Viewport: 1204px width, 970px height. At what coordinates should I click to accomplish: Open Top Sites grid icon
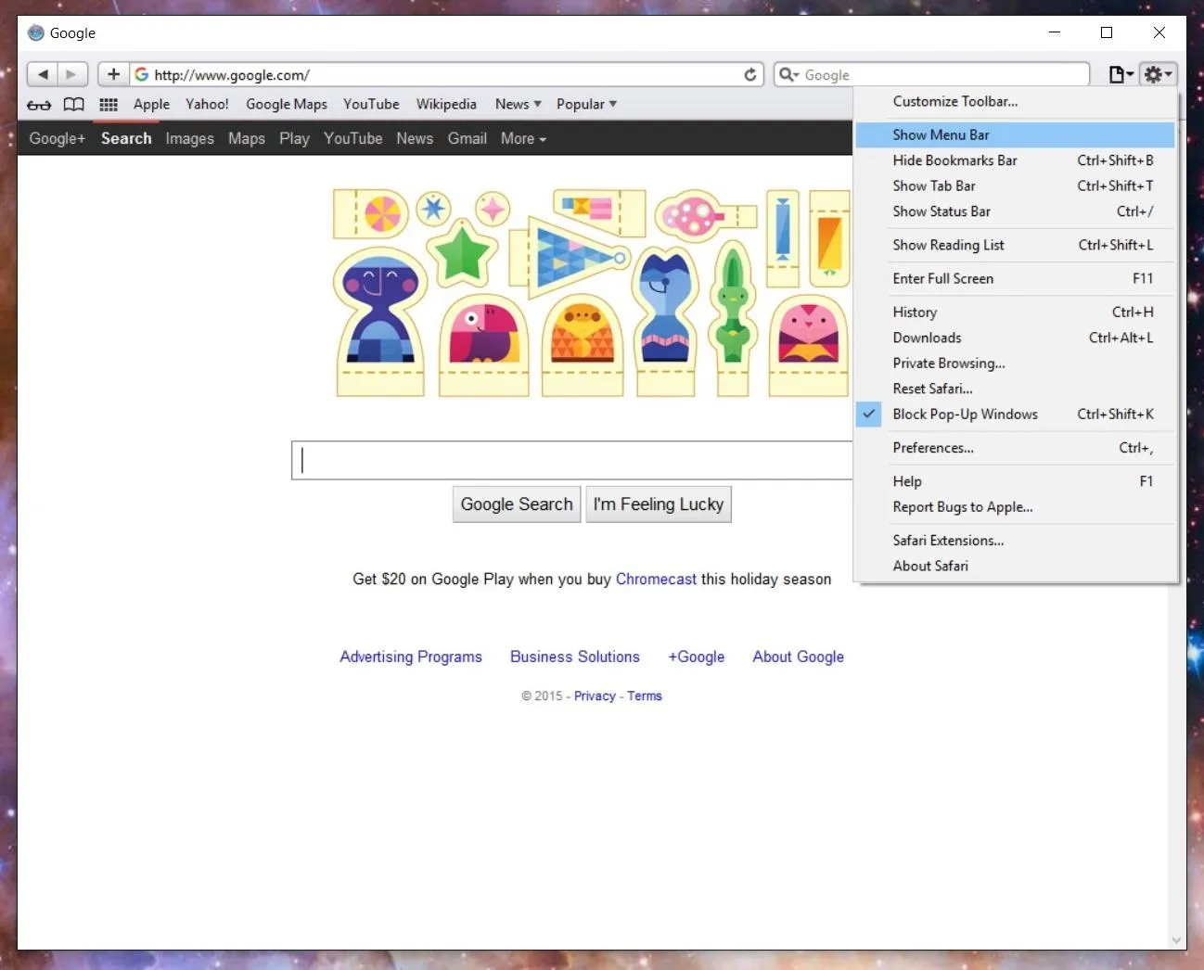point(109,105)
